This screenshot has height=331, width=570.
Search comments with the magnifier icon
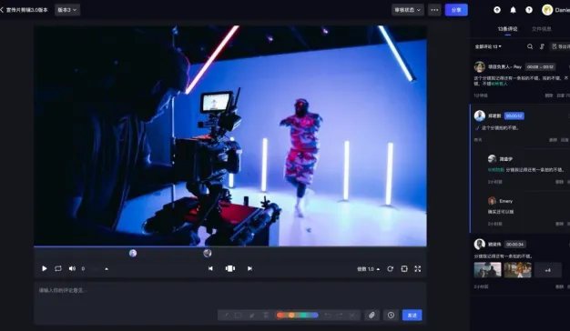[530, 46]
